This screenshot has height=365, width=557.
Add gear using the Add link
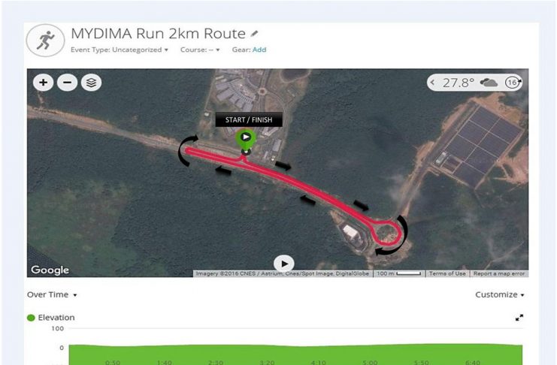pos(259,50)
